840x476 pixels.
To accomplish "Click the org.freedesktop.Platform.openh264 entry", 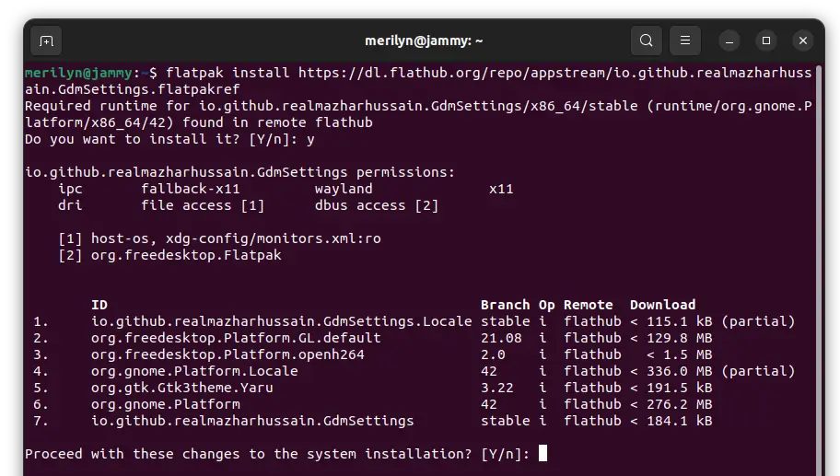I will 227,354.
